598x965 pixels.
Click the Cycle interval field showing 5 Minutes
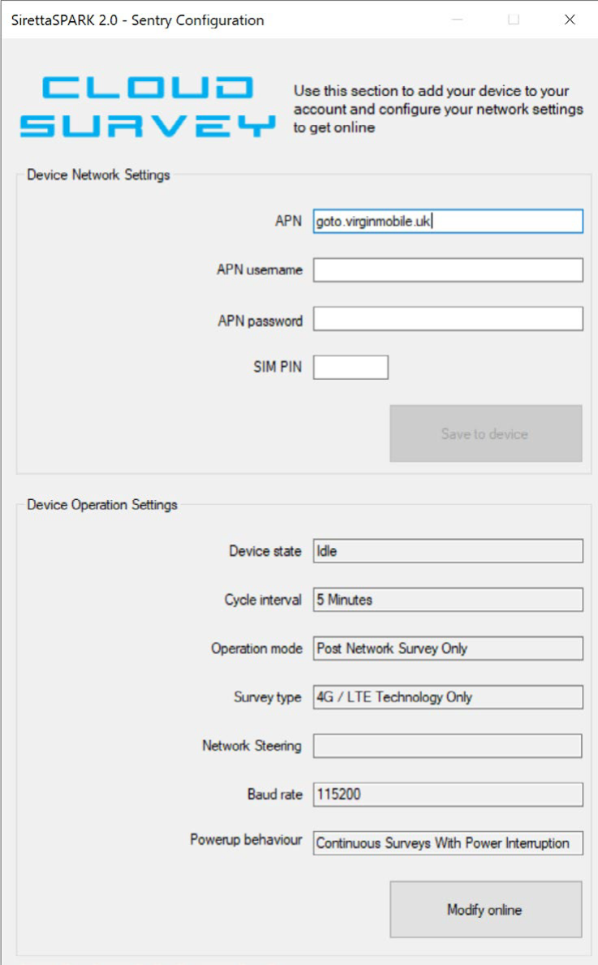[x=448, y=600]
